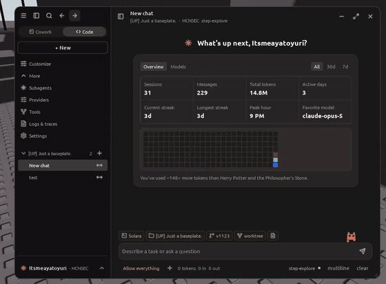Add a chat to baseplate project via plus

coord(99,153)
